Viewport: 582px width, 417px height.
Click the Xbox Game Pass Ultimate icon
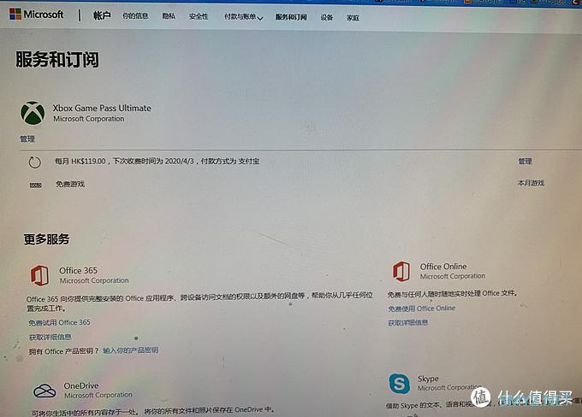coord(33,113)
